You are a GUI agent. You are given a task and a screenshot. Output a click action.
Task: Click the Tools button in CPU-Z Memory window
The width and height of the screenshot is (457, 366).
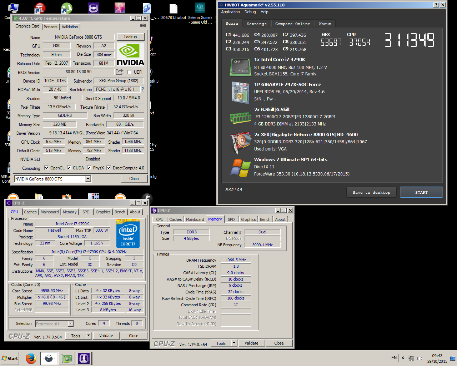tap(221, 343)
